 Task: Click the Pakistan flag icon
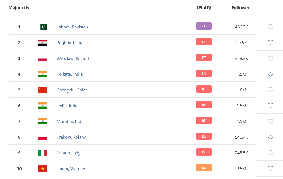pyautogui.click(x=44, y=27)
